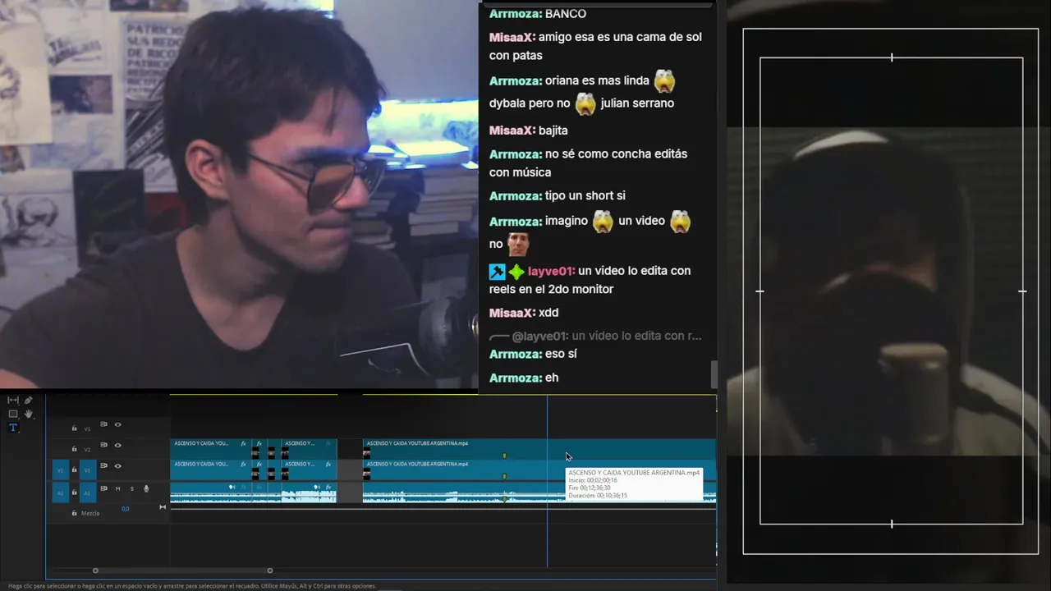1051x591 pixels.
Task: Toggle sync lock on audio track A1
Action: 103,488
